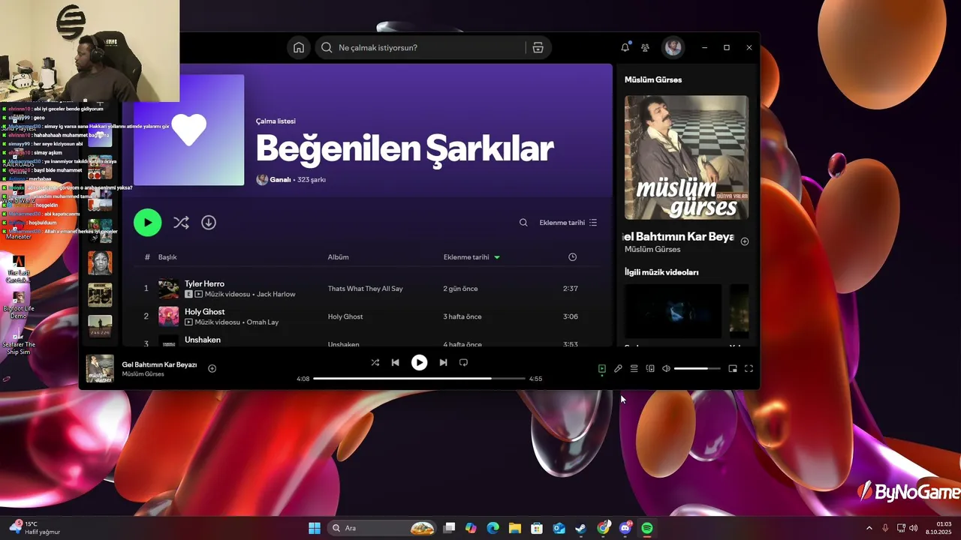The image size is (961, 540).
Task: Open Microsoft Edge from the taskbar
Action: point(493,528)
